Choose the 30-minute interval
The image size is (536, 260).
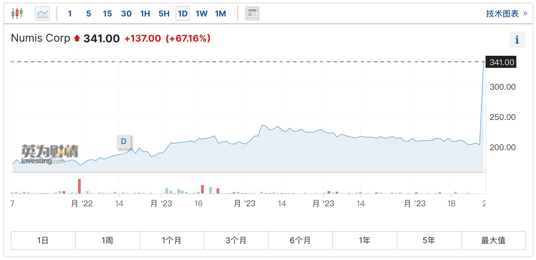pyautogui.click(x=126, y=13)
